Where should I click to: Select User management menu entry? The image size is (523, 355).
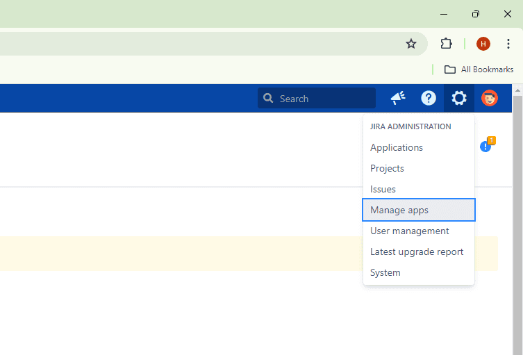click(x=410, y=231)
